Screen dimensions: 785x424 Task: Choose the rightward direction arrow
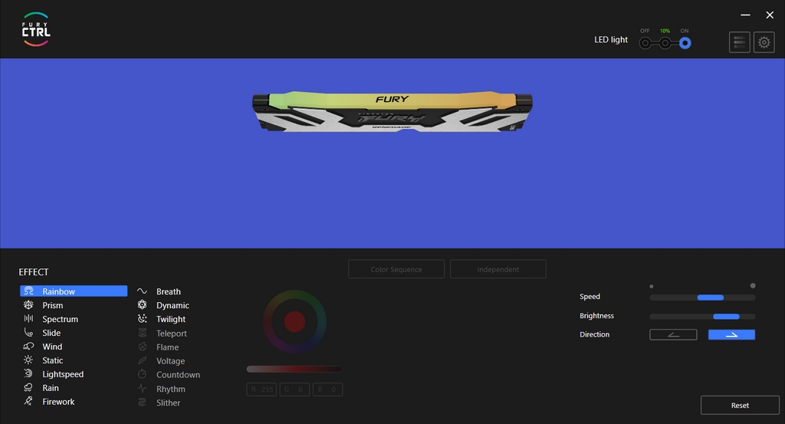pyautogui.click(x=731, y=334)
